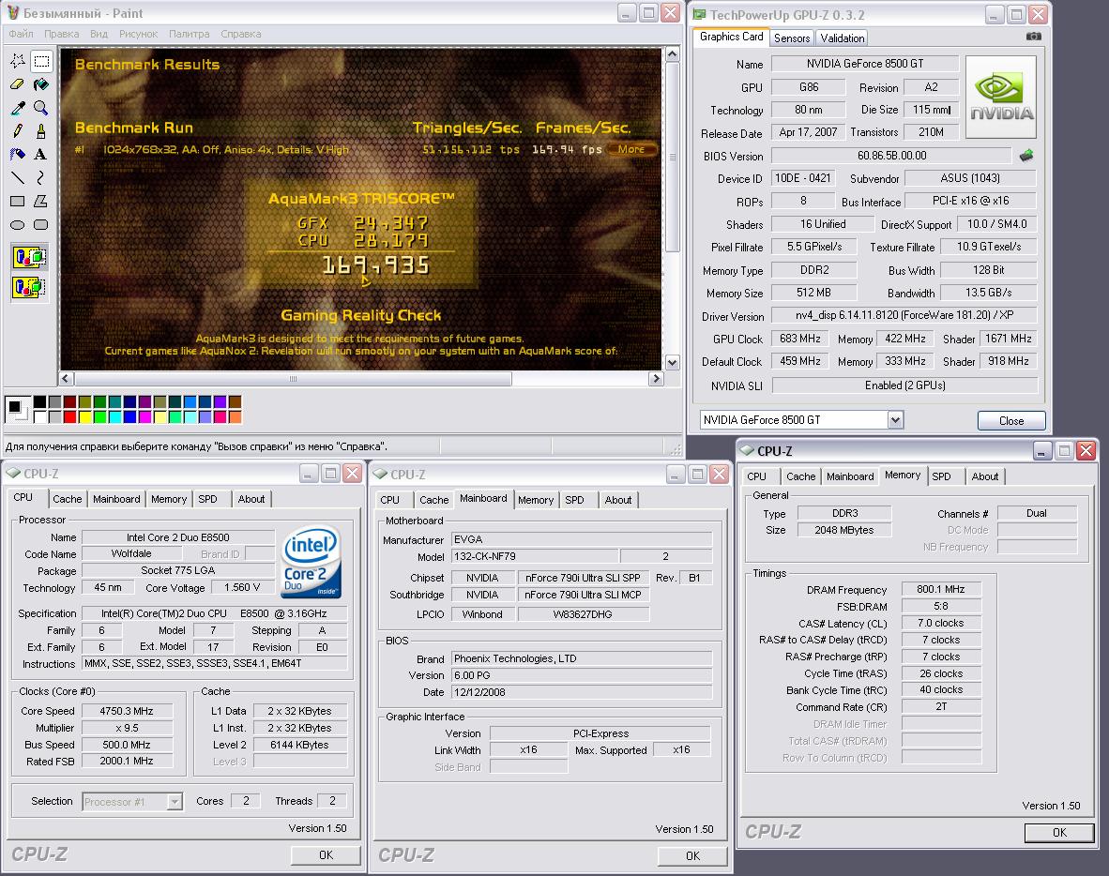Pick the cyan color swatch in palette
This screenshot has height=876, width=1109.
[114, 417]
